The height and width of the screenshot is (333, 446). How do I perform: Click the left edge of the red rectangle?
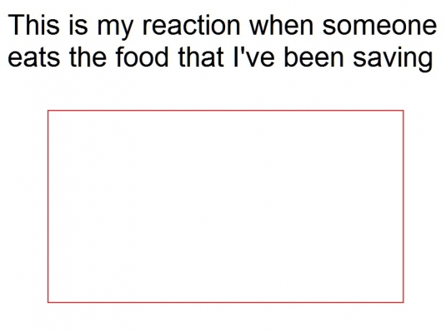pyautogui.click(x=48, y=206)
